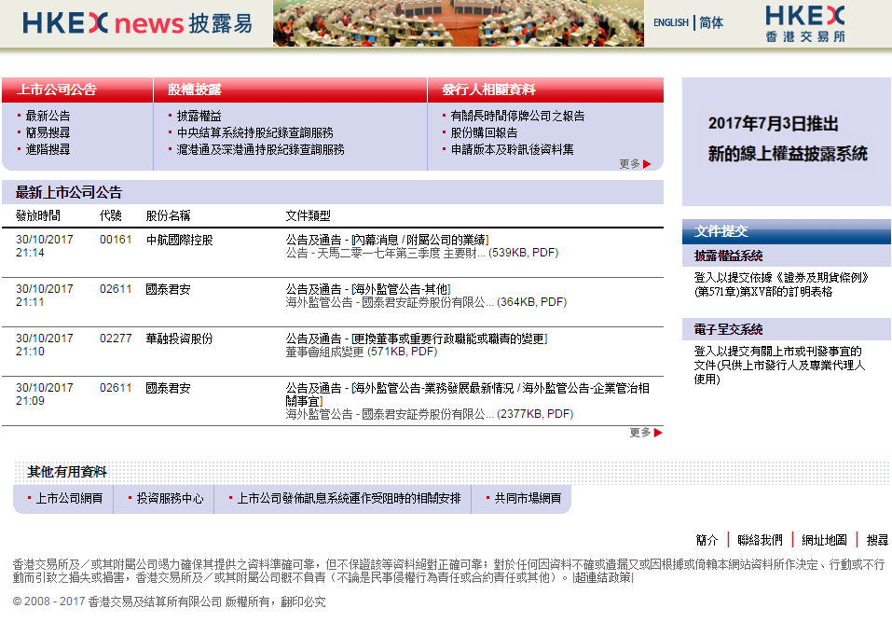This screenshot has height=622, width=892.
Task: Open the 2377KB PDF 海外監管公告 國泰君安
Action: tap(429, 414)
